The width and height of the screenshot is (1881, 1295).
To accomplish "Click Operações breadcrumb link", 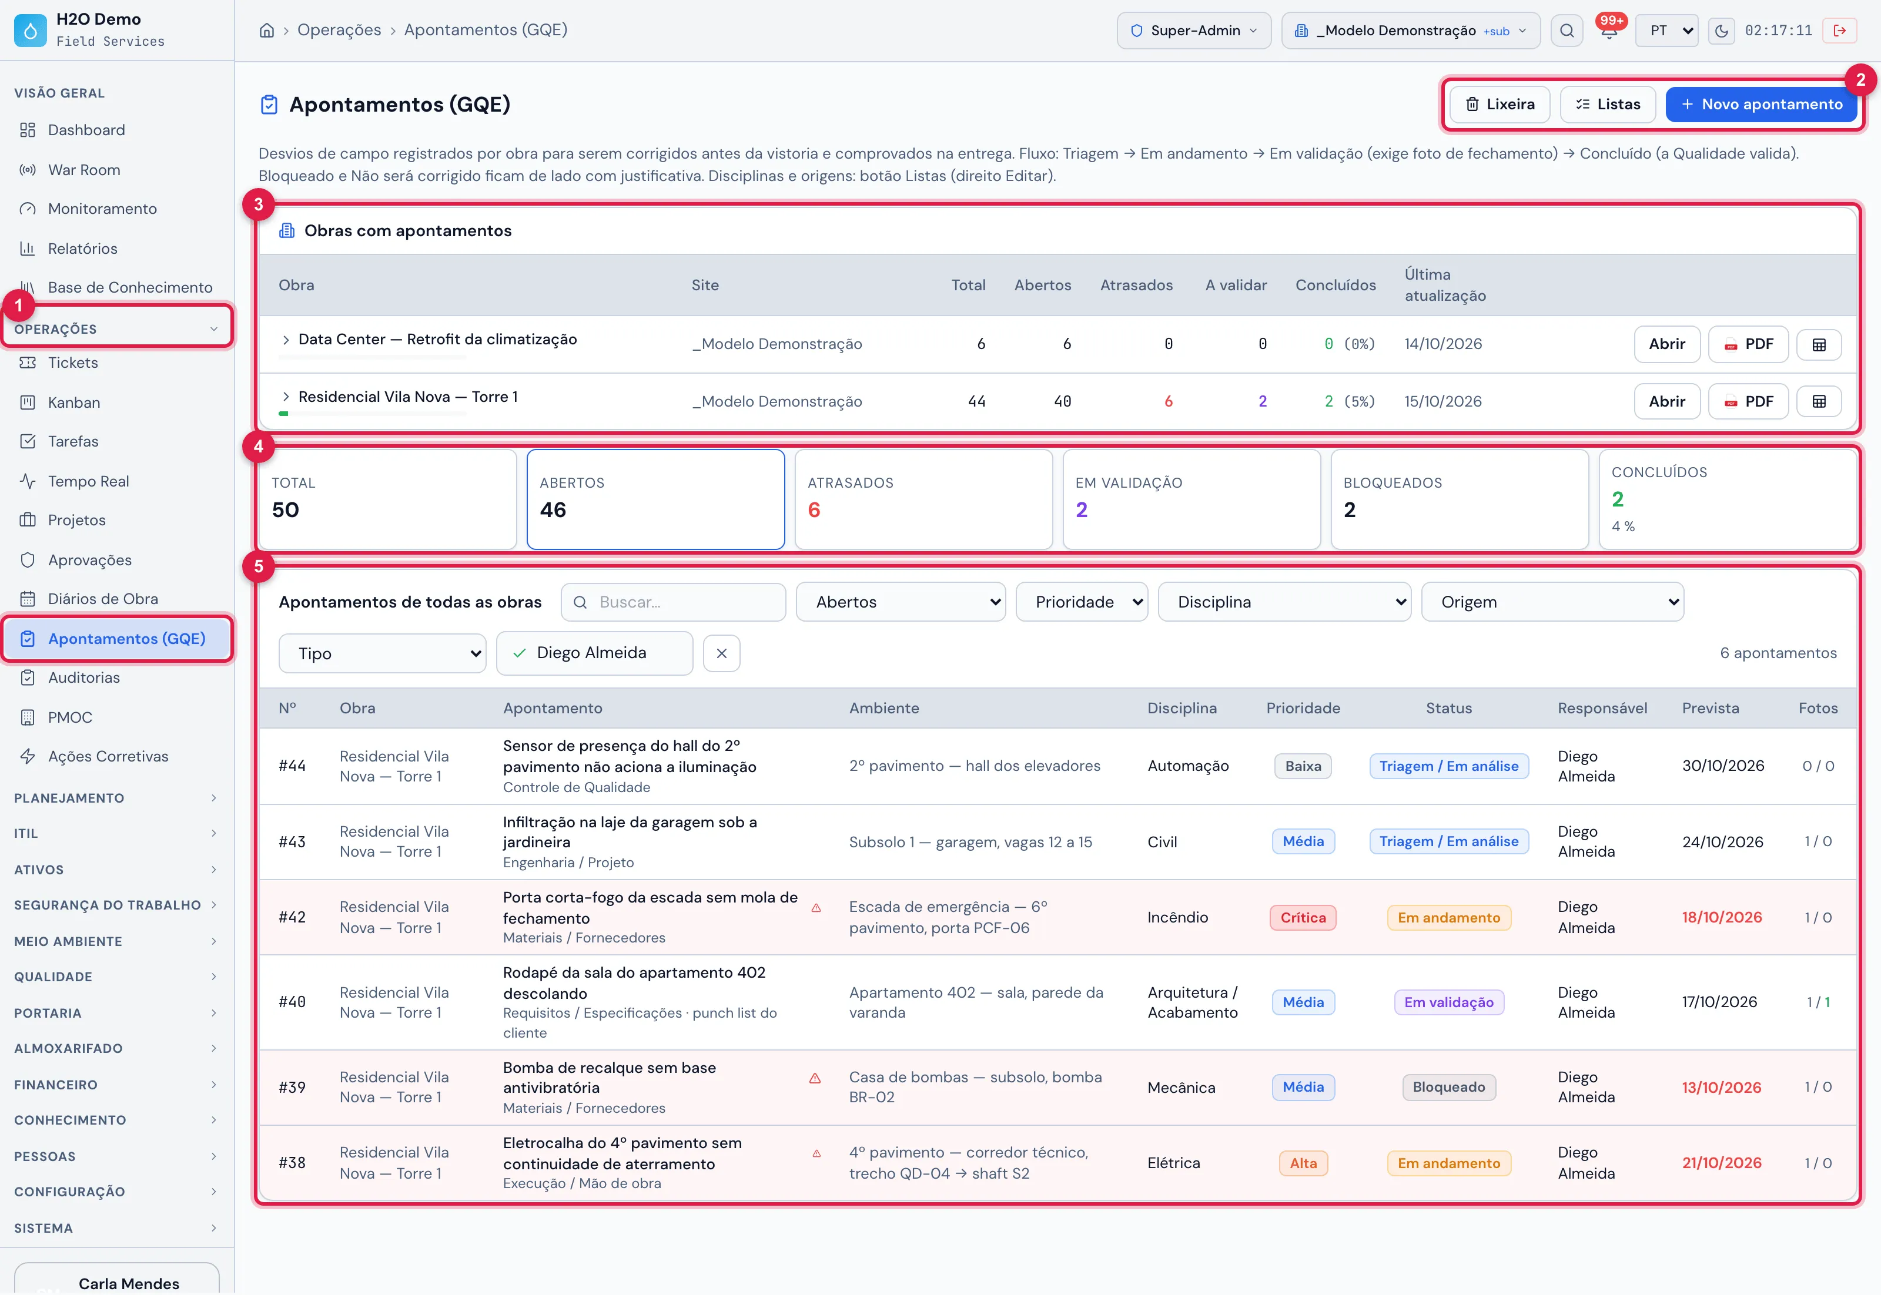I will click(339, 30).
